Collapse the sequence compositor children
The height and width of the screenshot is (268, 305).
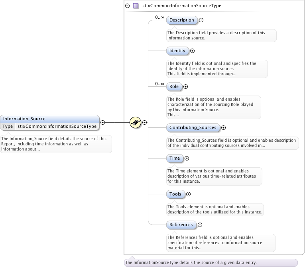click(144, 123)
